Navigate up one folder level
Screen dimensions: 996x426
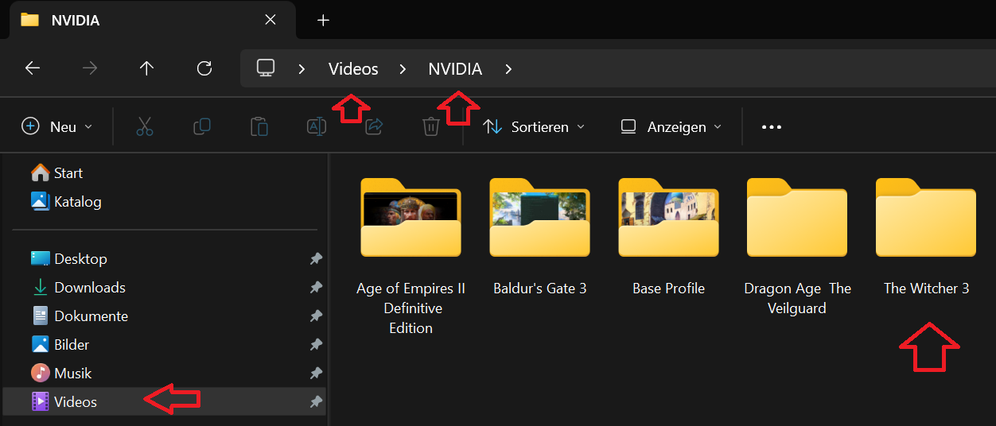click(146, 68)
